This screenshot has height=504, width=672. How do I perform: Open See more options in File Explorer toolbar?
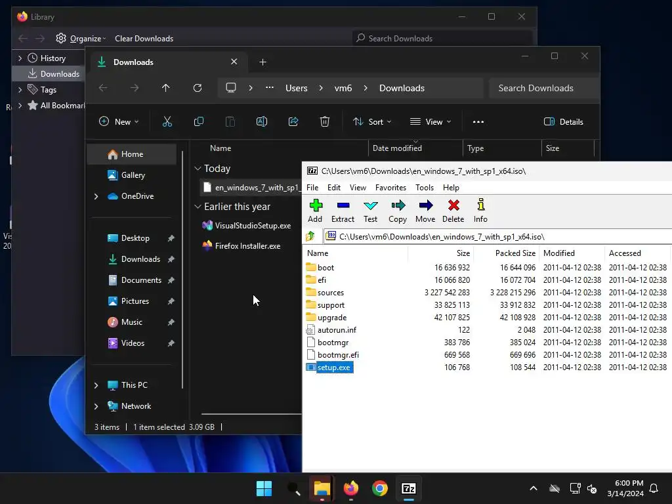pos(478,121)
